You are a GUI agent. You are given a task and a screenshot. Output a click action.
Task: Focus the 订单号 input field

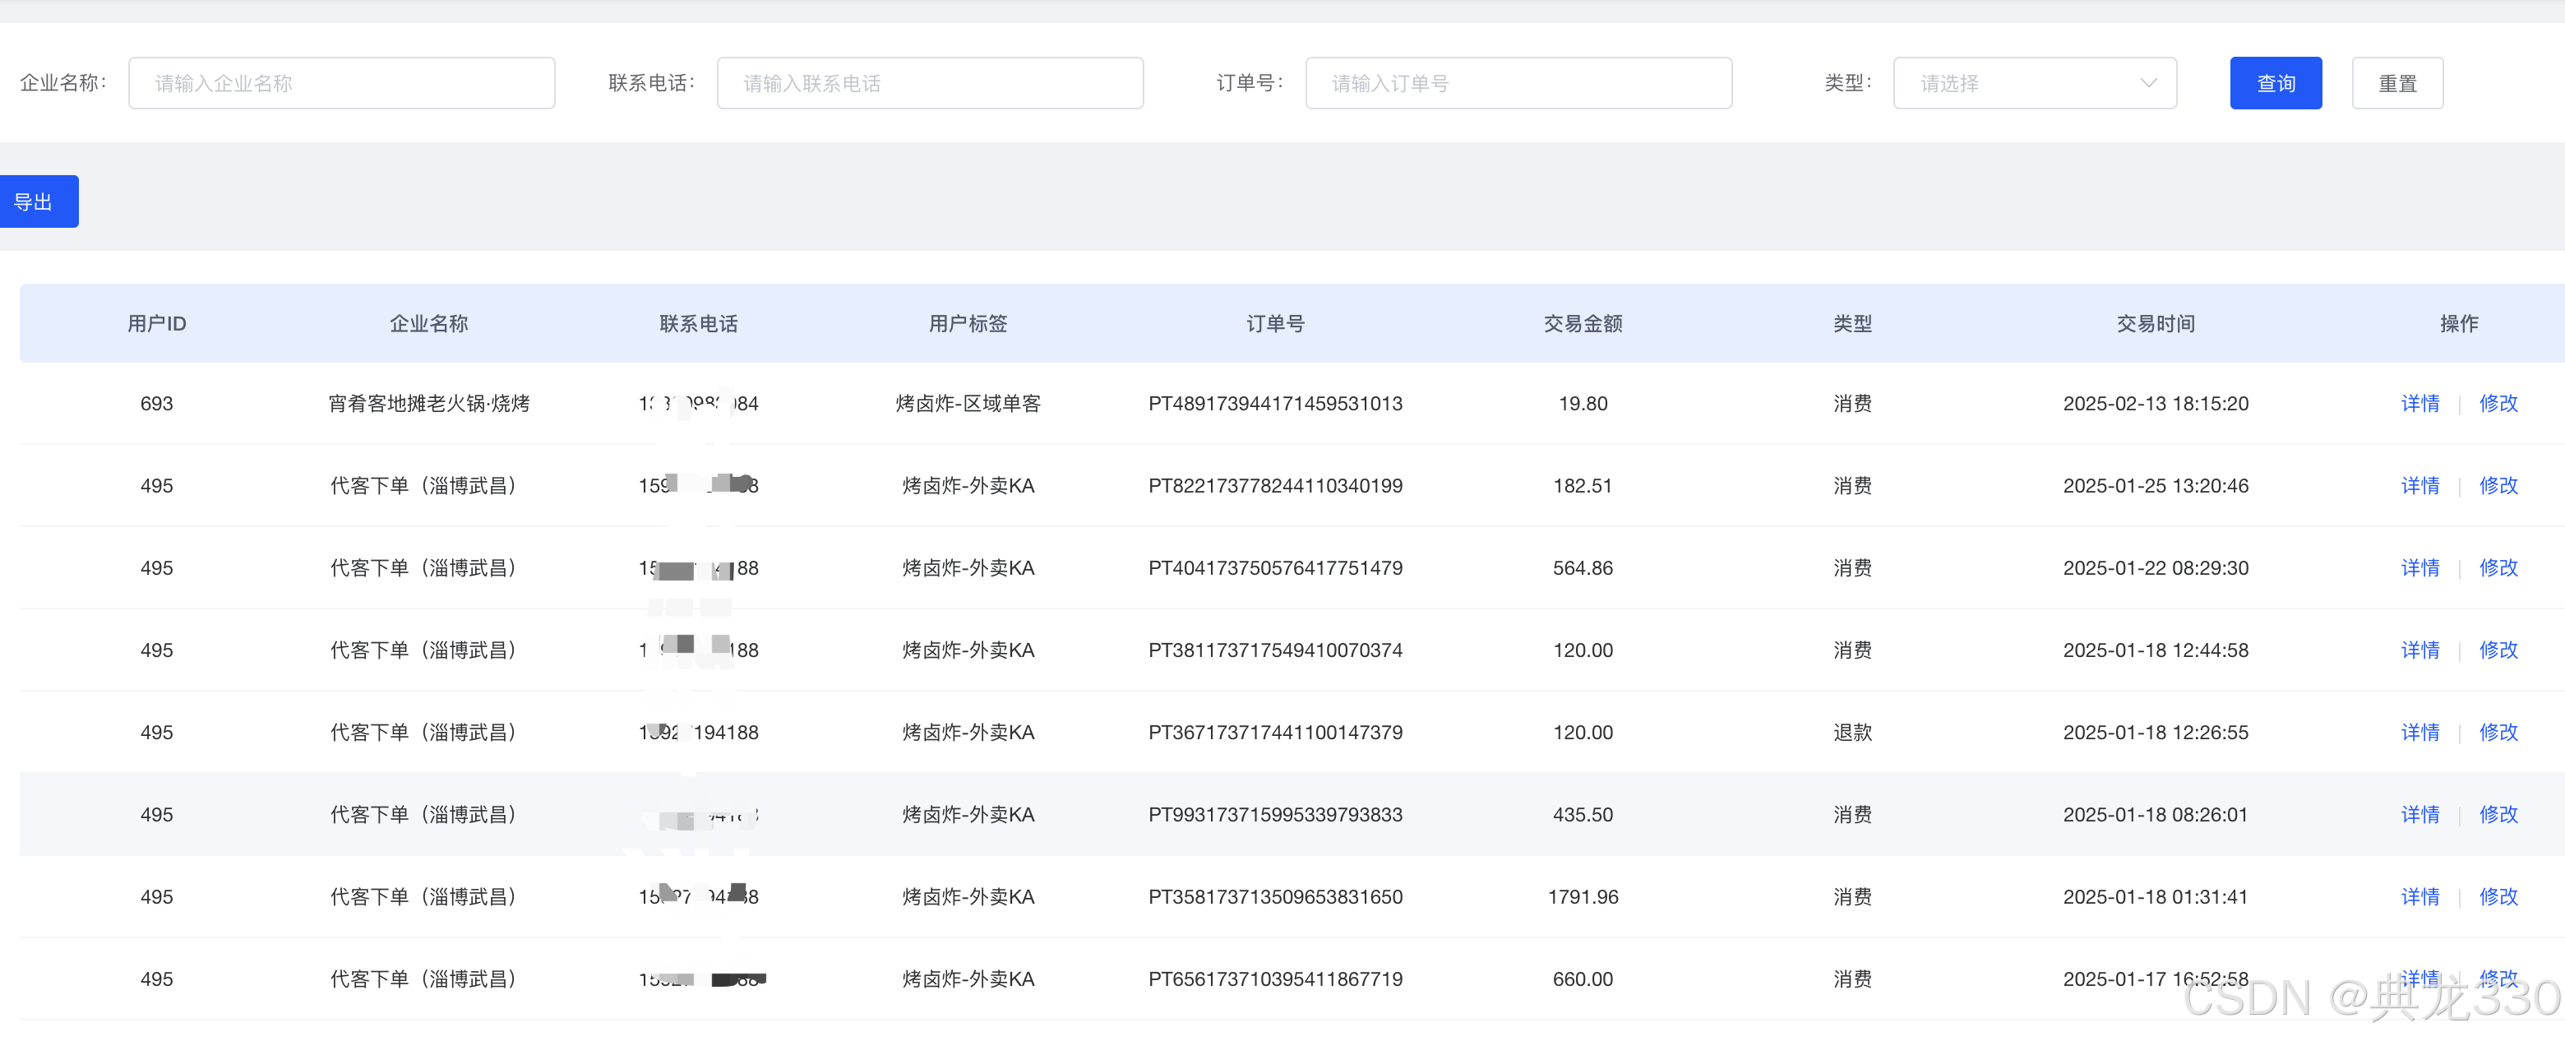1518,84
